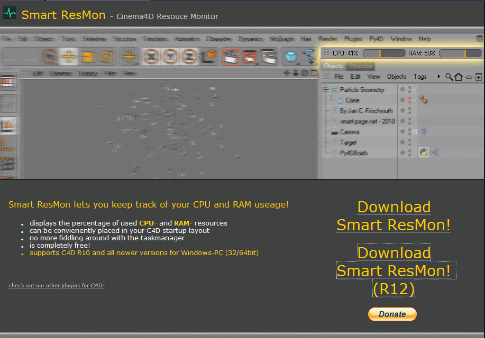485x338 pixels.
Task: Click the Smart ResMon heartbeat logo
Action: pos(10,13)
